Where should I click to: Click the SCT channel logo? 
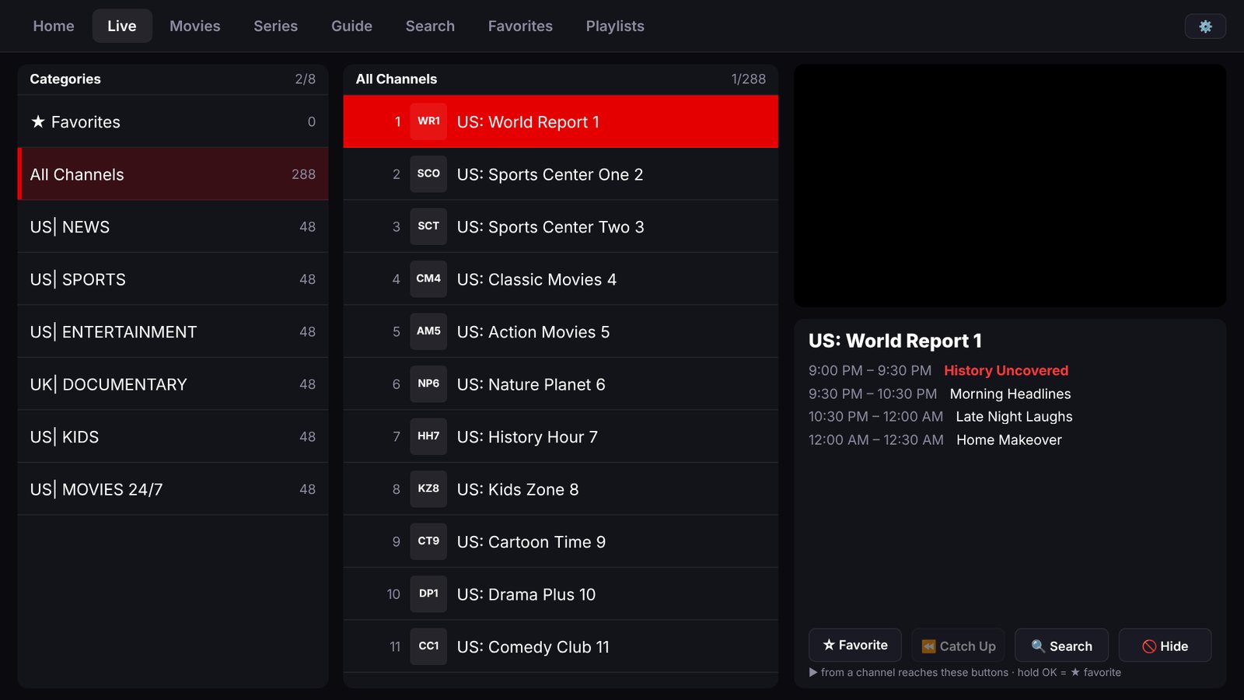(x=428, y=226)
